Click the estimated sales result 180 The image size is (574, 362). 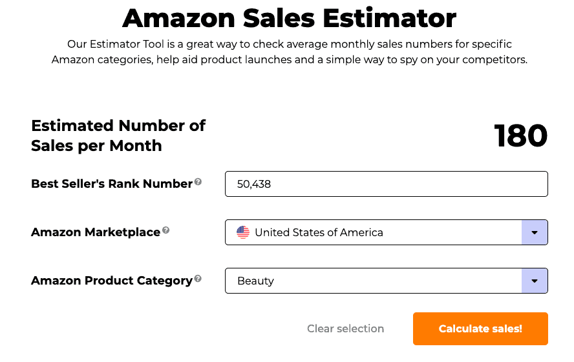coord(521,136)
